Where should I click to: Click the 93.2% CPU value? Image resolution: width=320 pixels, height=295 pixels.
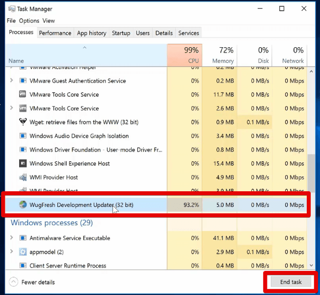(191, 205)
